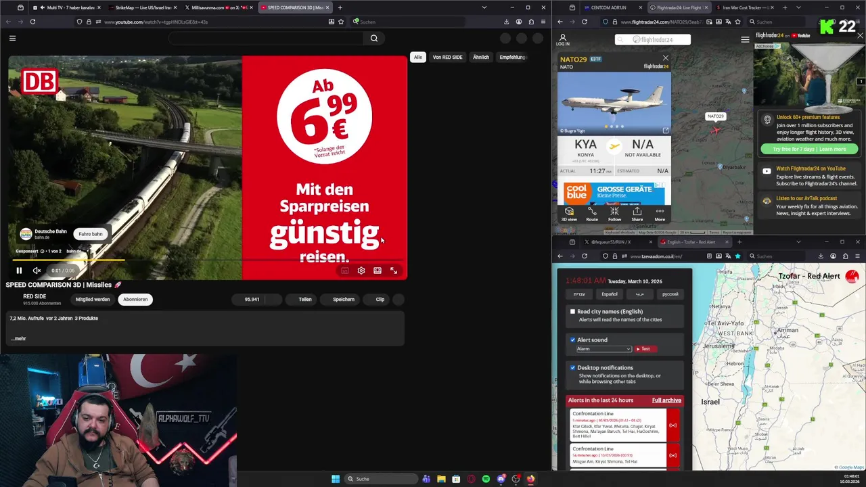The image size is (866, 487).
Task: Click the 'Abonnieren' button
Action: pos(135,299)
